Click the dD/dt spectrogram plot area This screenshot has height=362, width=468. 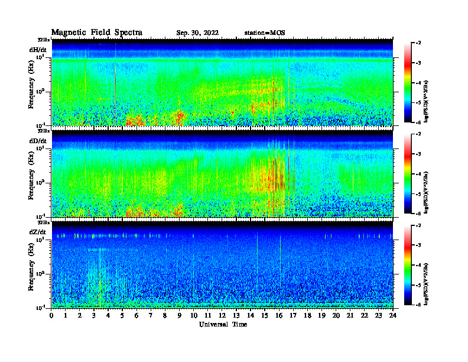(x=222, y=174)
